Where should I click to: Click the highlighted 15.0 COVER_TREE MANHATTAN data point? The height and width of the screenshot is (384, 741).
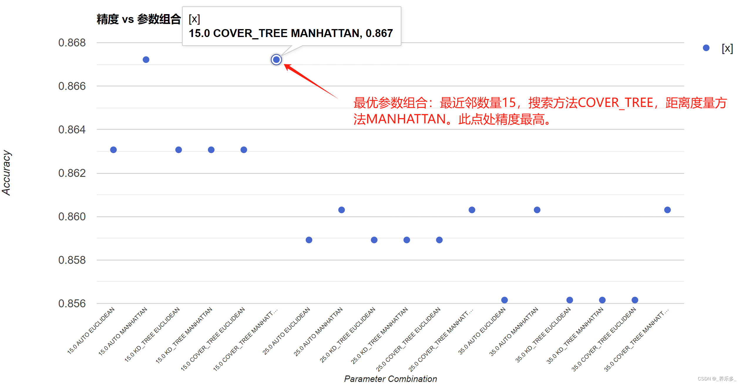tap(276, 60)
